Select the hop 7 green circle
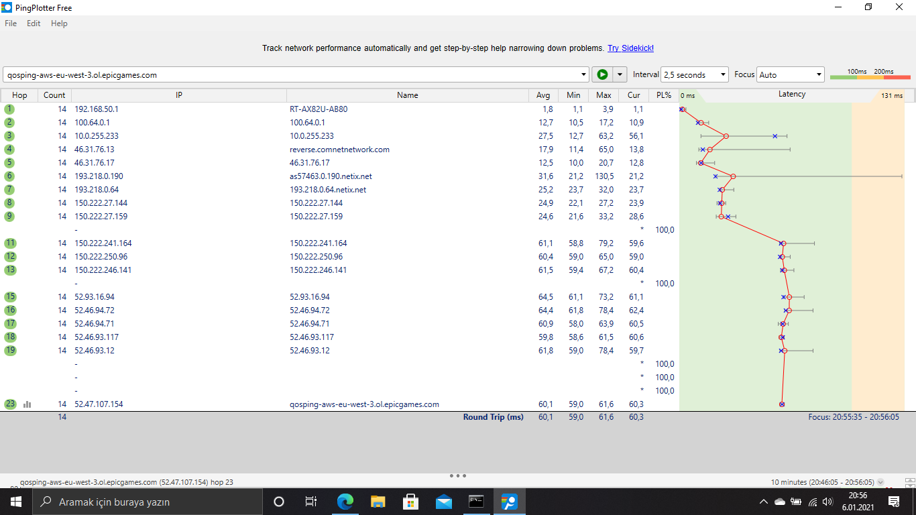Image resolution: width=916 pixels, height=515 pixels. [x=10, y=189]
